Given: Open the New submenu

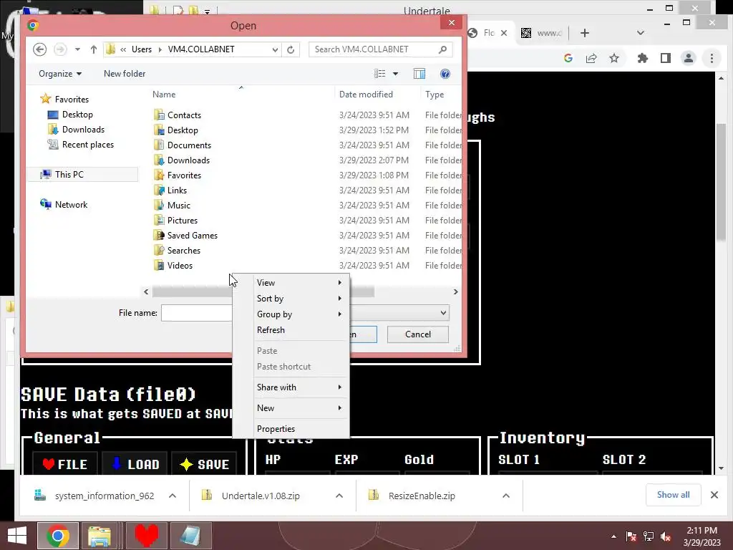Looking at the screenshot, I should click(x=291, y=407).
